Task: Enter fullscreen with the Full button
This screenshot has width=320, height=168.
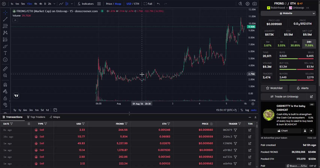Action: [148, 4]
